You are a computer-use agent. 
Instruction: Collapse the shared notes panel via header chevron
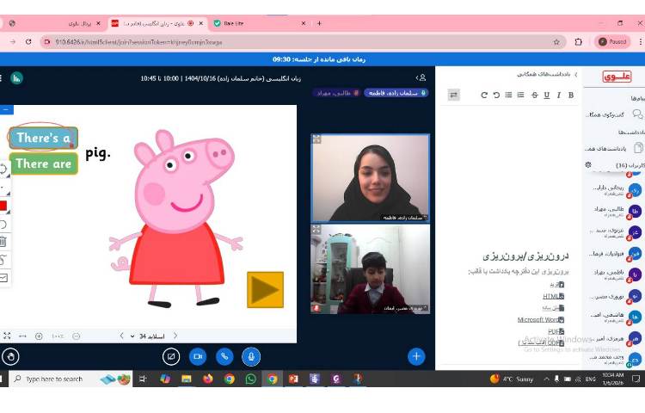click(x=575, y=75)
